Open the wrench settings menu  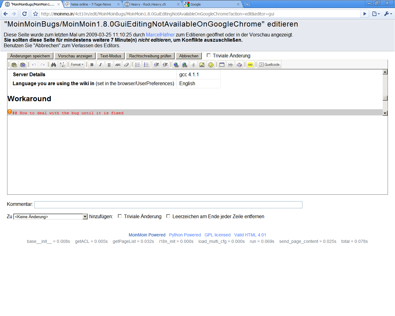(388, 14)
